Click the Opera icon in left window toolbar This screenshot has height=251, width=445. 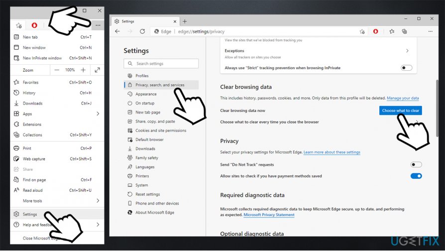coord(34,25)
